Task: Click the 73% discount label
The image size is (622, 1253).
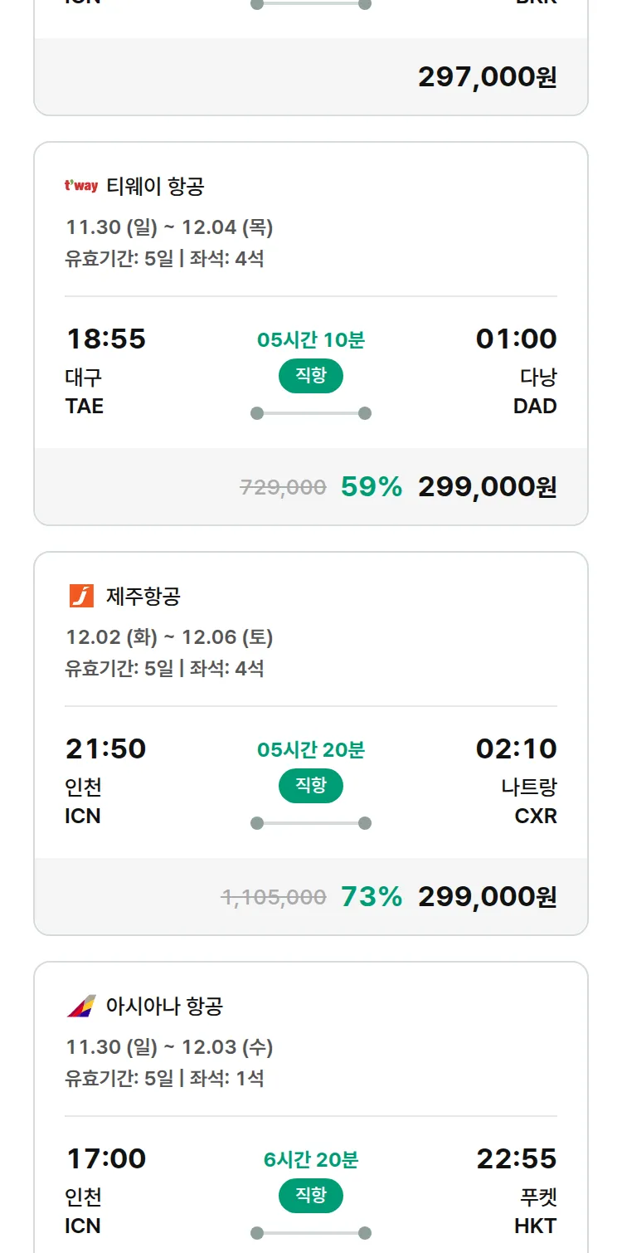Action: pyautogui.click(x=372, y=897)
